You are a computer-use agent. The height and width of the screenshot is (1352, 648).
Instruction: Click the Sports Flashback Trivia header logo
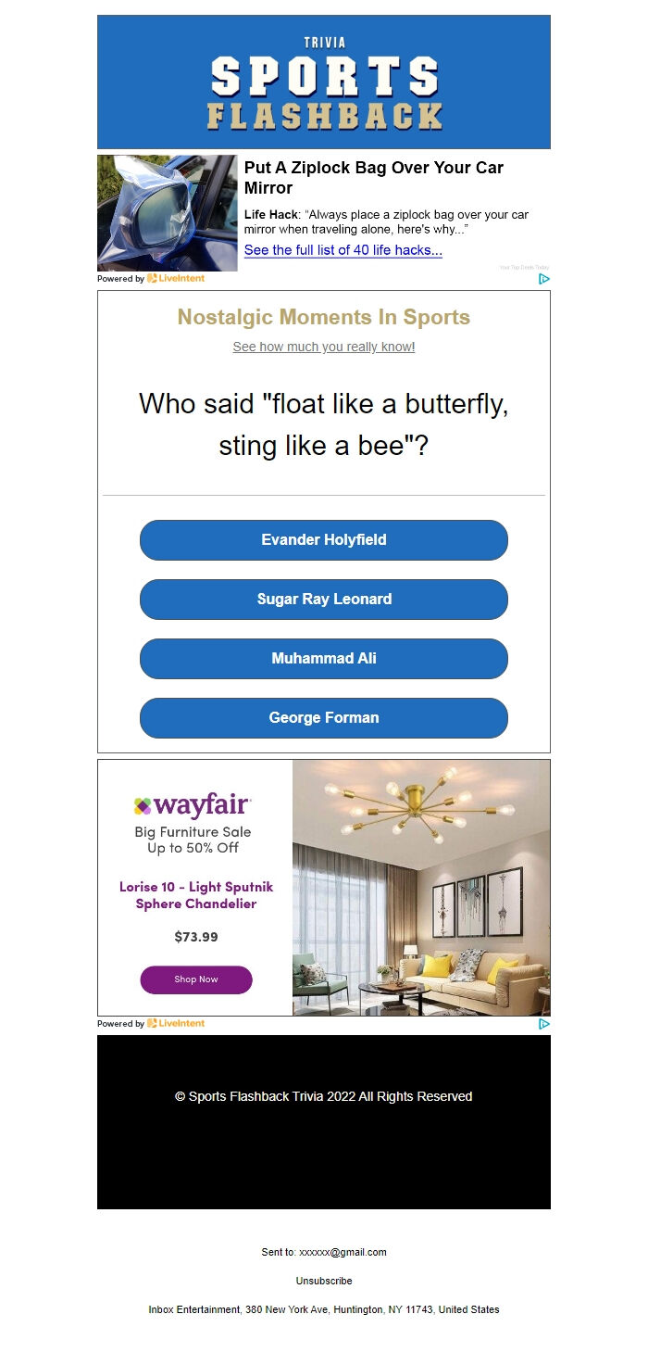[324, 82]
